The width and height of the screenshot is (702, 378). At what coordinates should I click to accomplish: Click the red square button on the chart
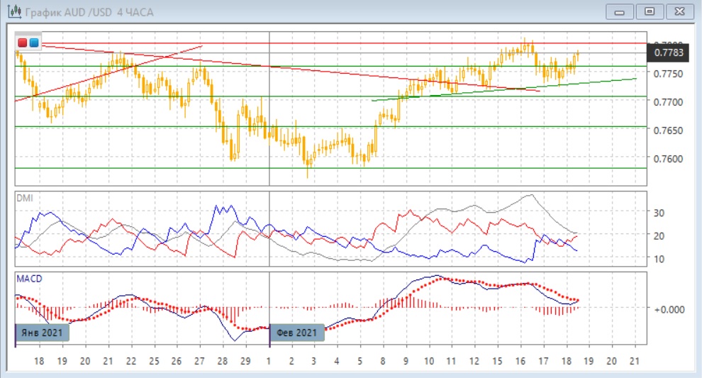tap(23, 43)
